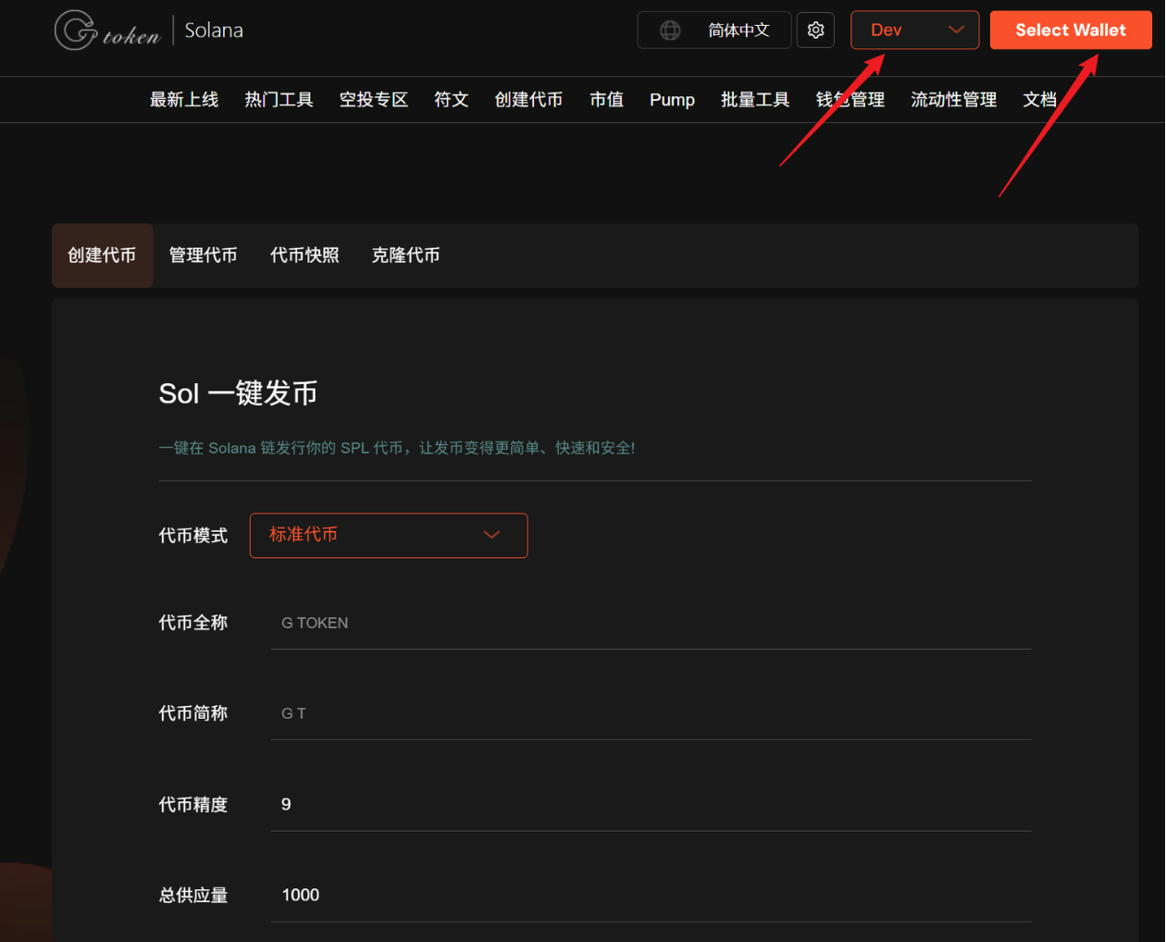
Task: Switch to the 克隆代币 tab
Action: [405, 255]
